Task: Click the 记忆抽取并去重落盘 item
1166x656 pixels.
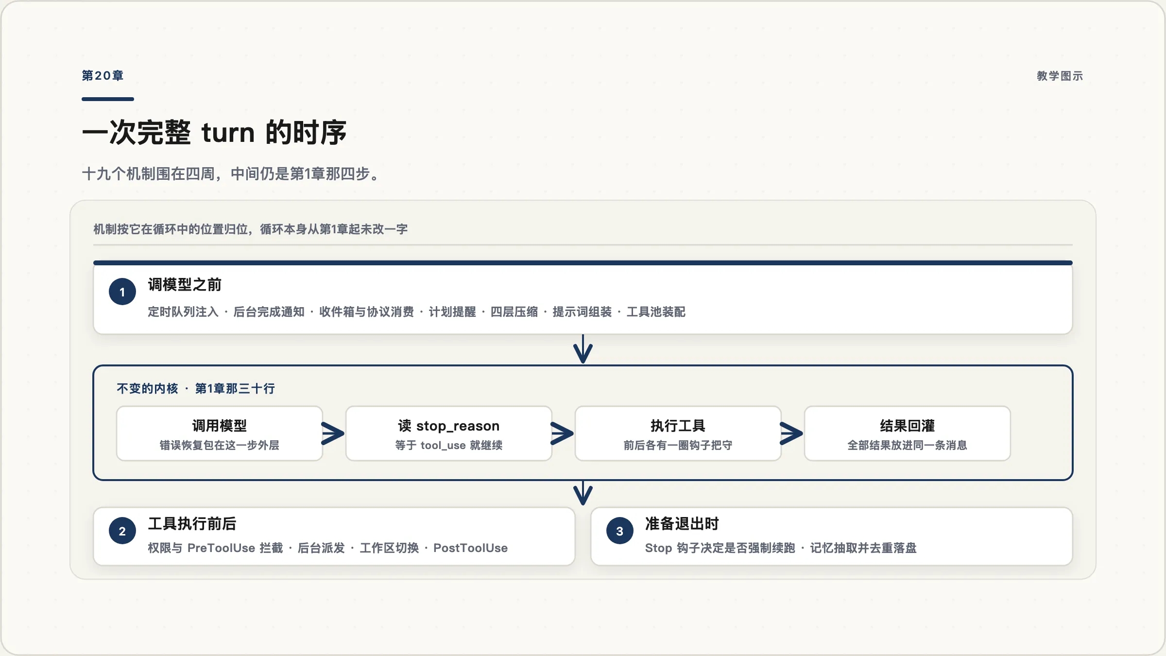Action: pos(863,548)
